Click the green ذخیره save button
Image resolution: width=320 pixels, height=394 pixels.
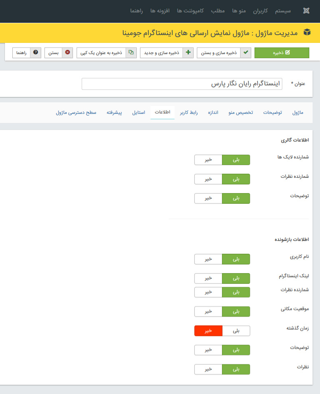pos(282,53)
